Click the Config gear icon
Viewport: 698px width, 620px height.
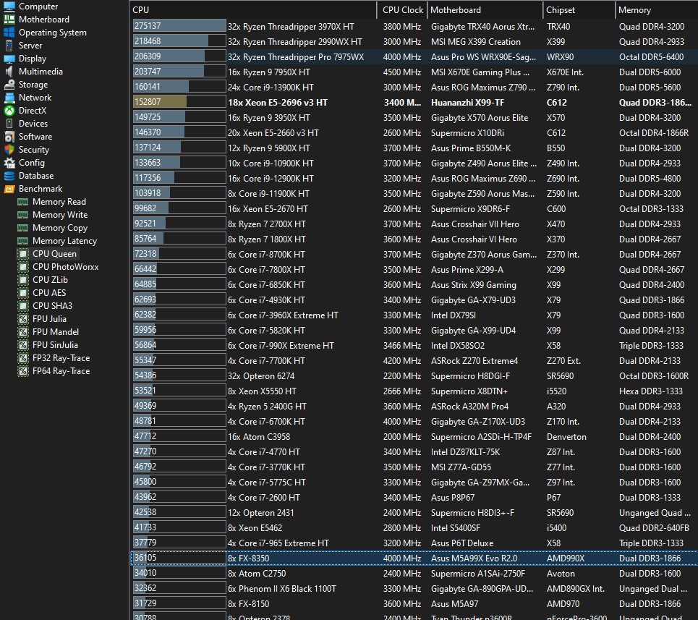click(9, 163)
